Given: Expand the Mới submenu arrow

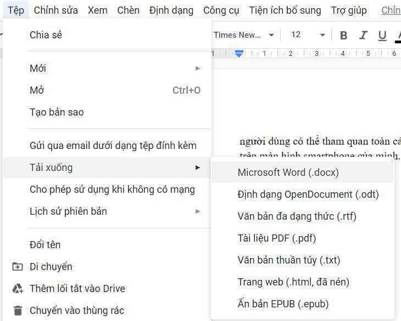Looking at the screenshot, I should click(197, 68).
